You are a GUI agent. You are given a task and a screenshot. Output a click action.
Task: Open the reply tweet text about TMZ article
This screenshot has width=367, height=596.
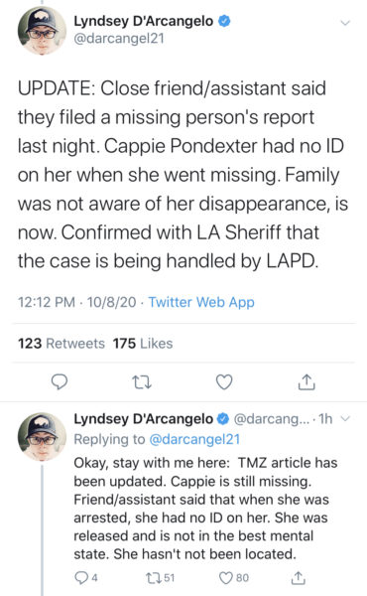coord(205,509)
